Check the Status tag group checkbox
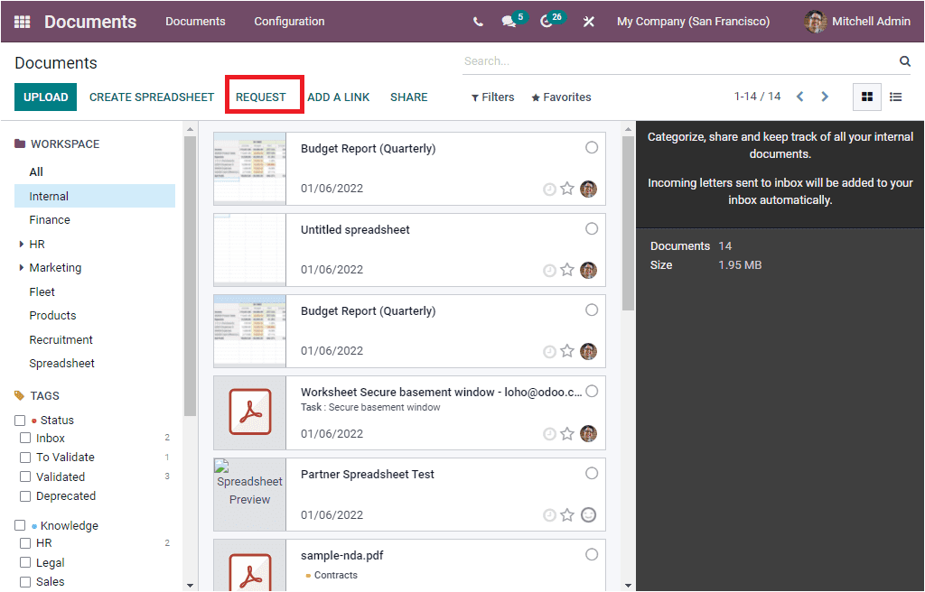 click(x=20, y=421)
